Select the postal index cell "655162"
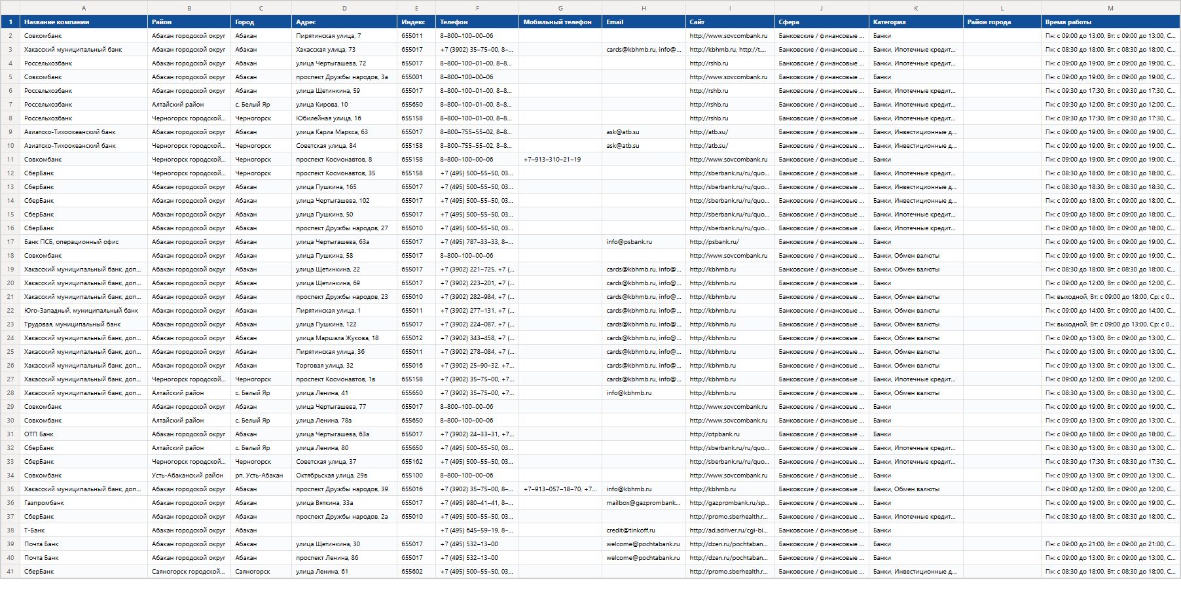Viewport: 1181px width, 590px height. tap(416, 462)
